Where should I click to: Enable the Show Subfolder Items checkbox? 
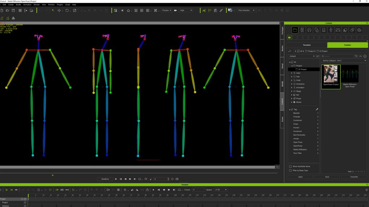(290, 166)
